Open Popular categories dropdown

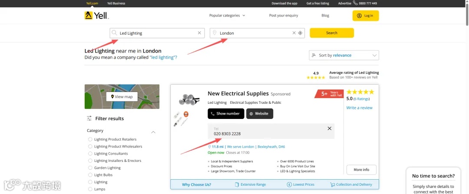click(x=227, y=16)
